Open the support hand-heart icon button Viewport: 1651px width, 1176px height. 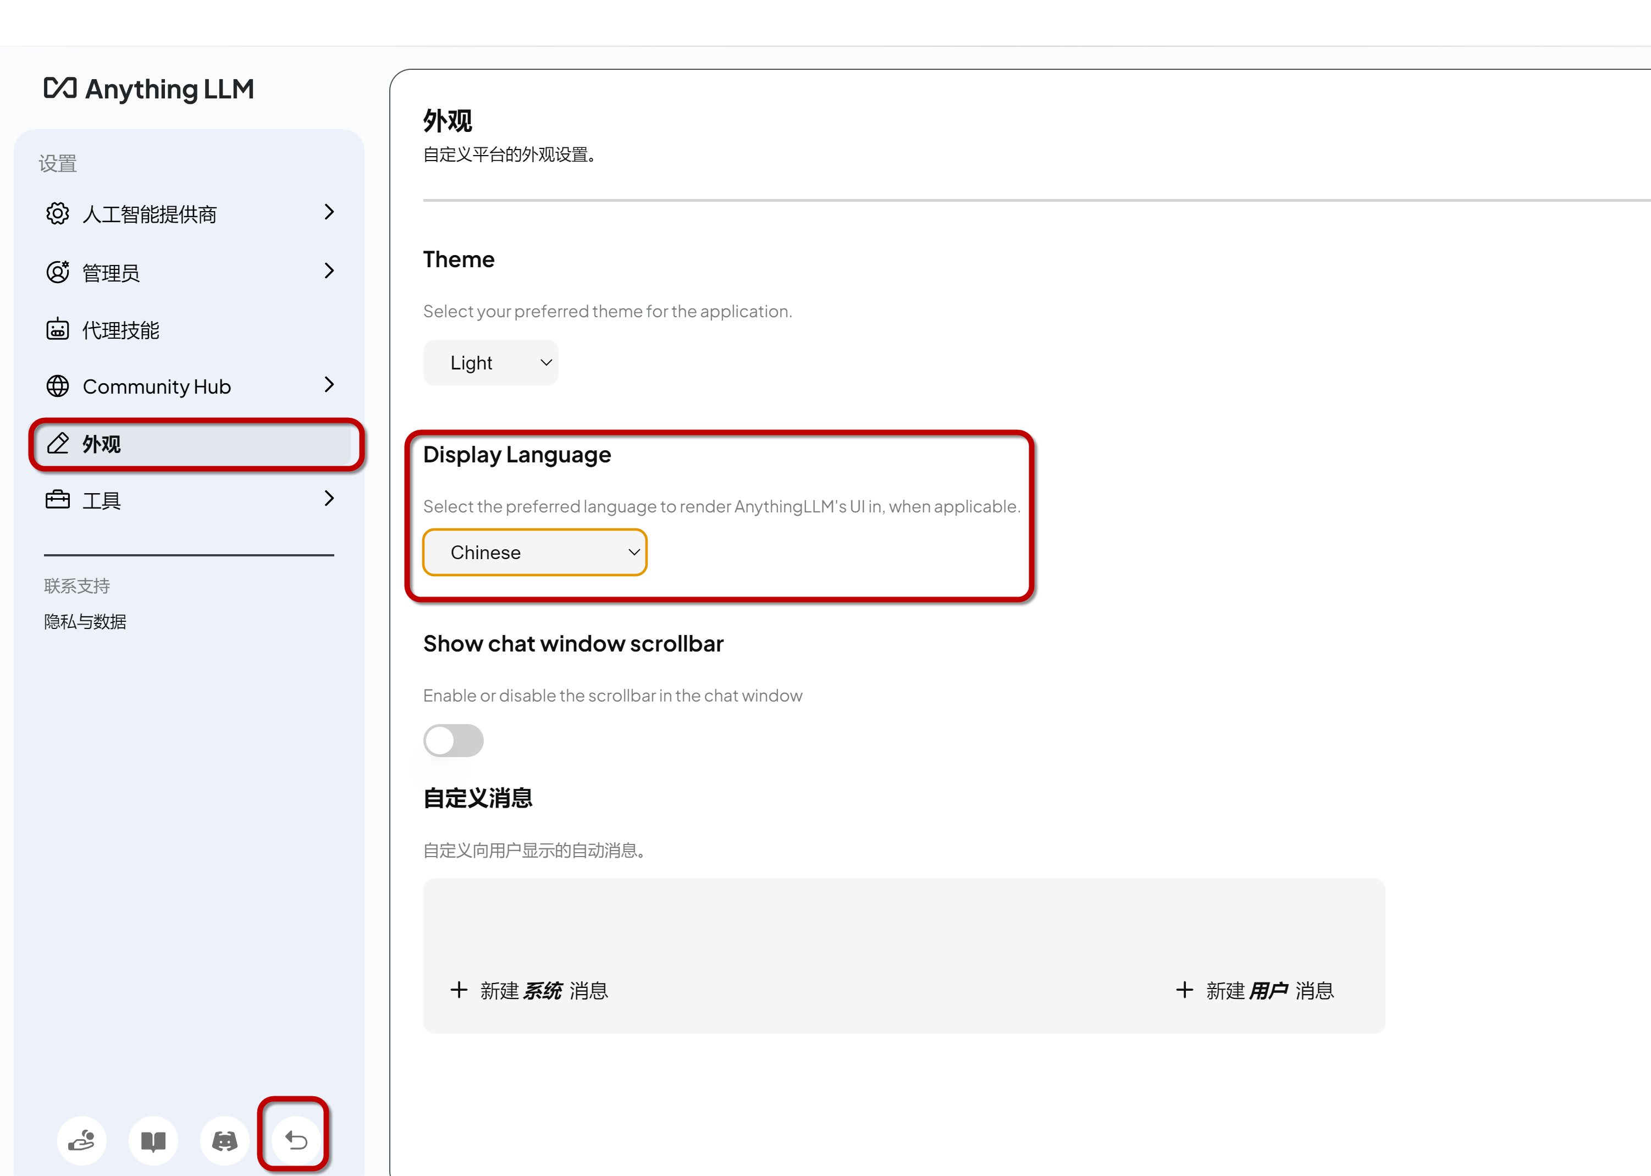[82, 1140]
